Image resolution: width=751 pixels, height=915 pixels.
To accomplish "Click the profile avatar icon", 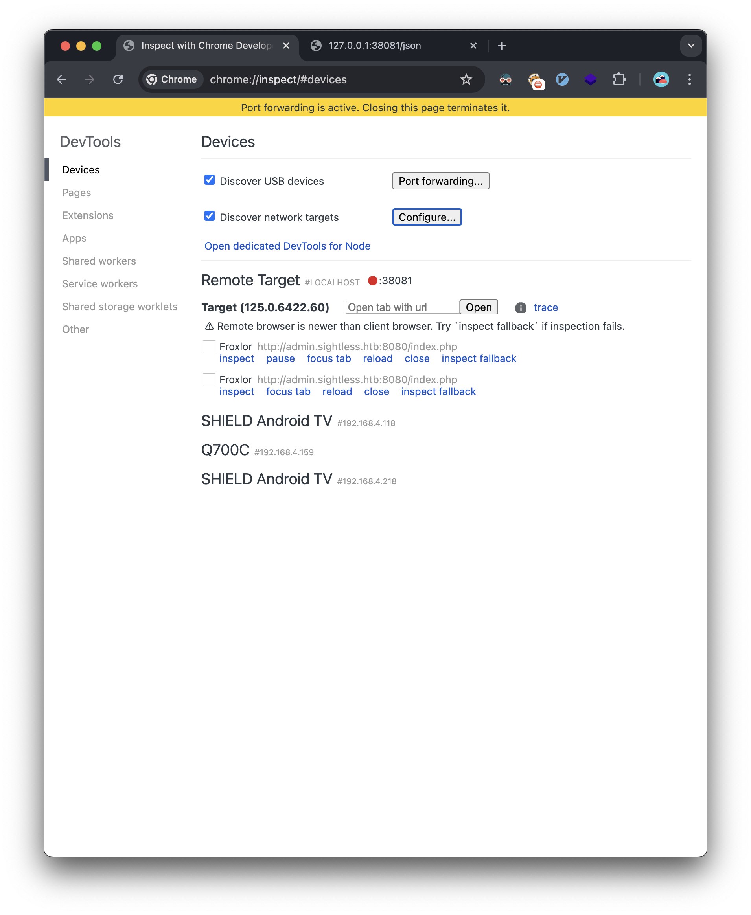I will 661,79.
